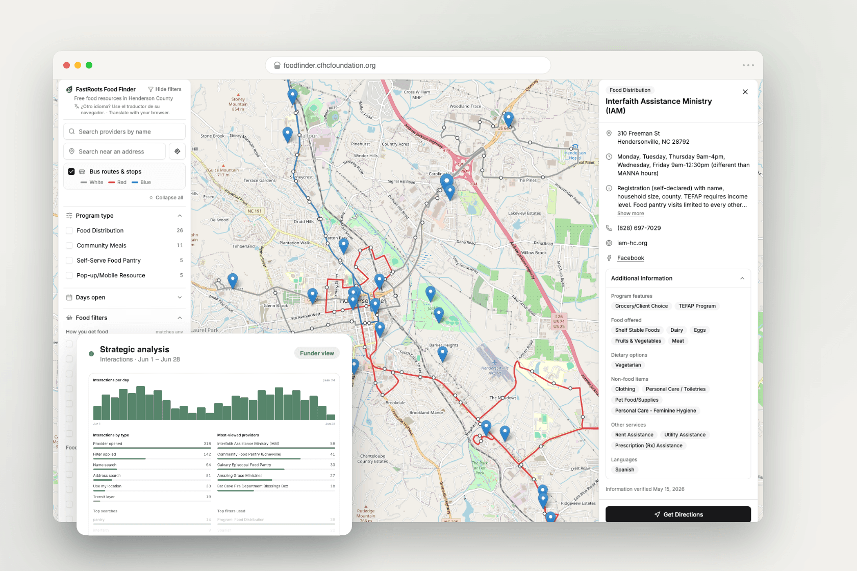This screenshot has height=571, width=857.
Task: Click the Food Distribution category badge
Action: 630,90
